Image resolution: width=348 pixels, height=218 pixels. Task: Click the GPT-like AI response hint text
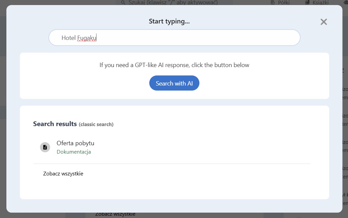coord(174,65)
